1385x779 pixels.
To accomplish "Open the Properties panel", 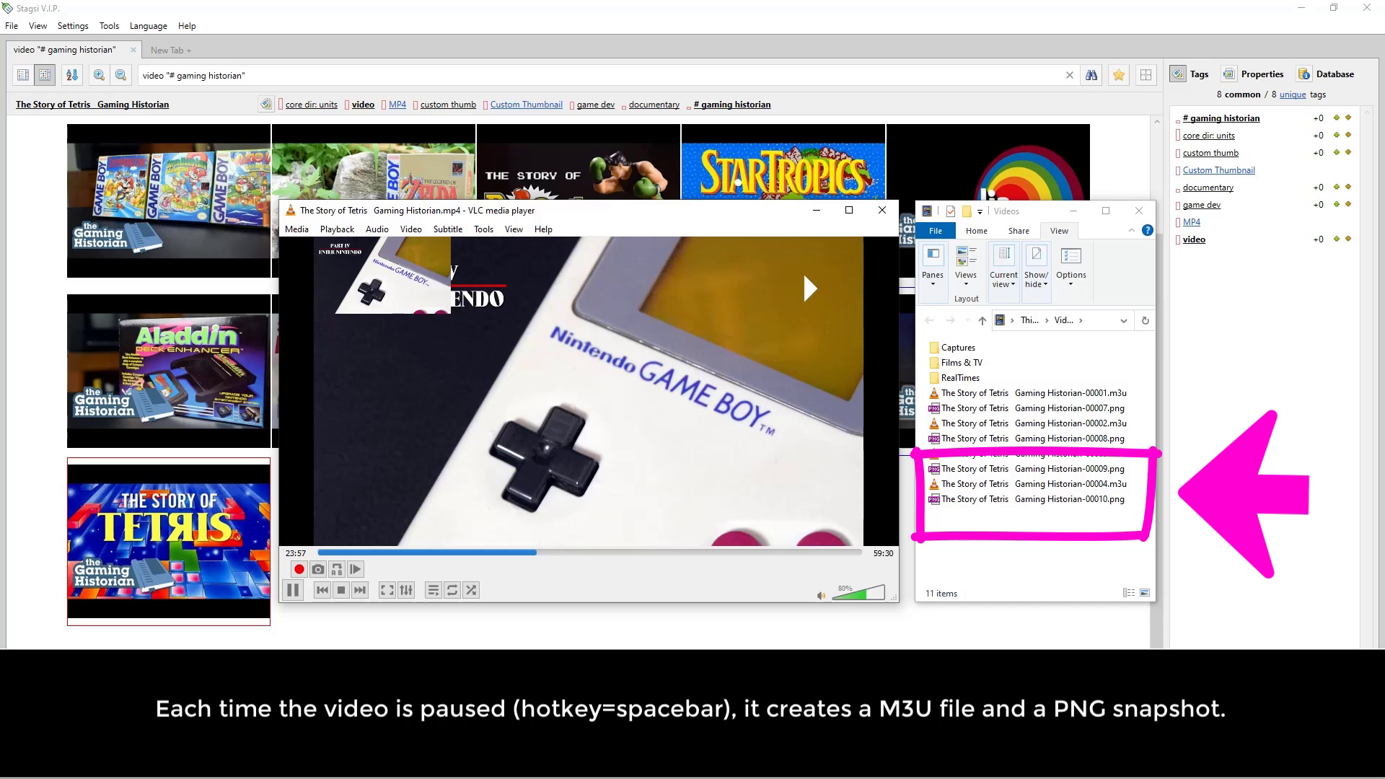I will click(x=1252, y=74).
